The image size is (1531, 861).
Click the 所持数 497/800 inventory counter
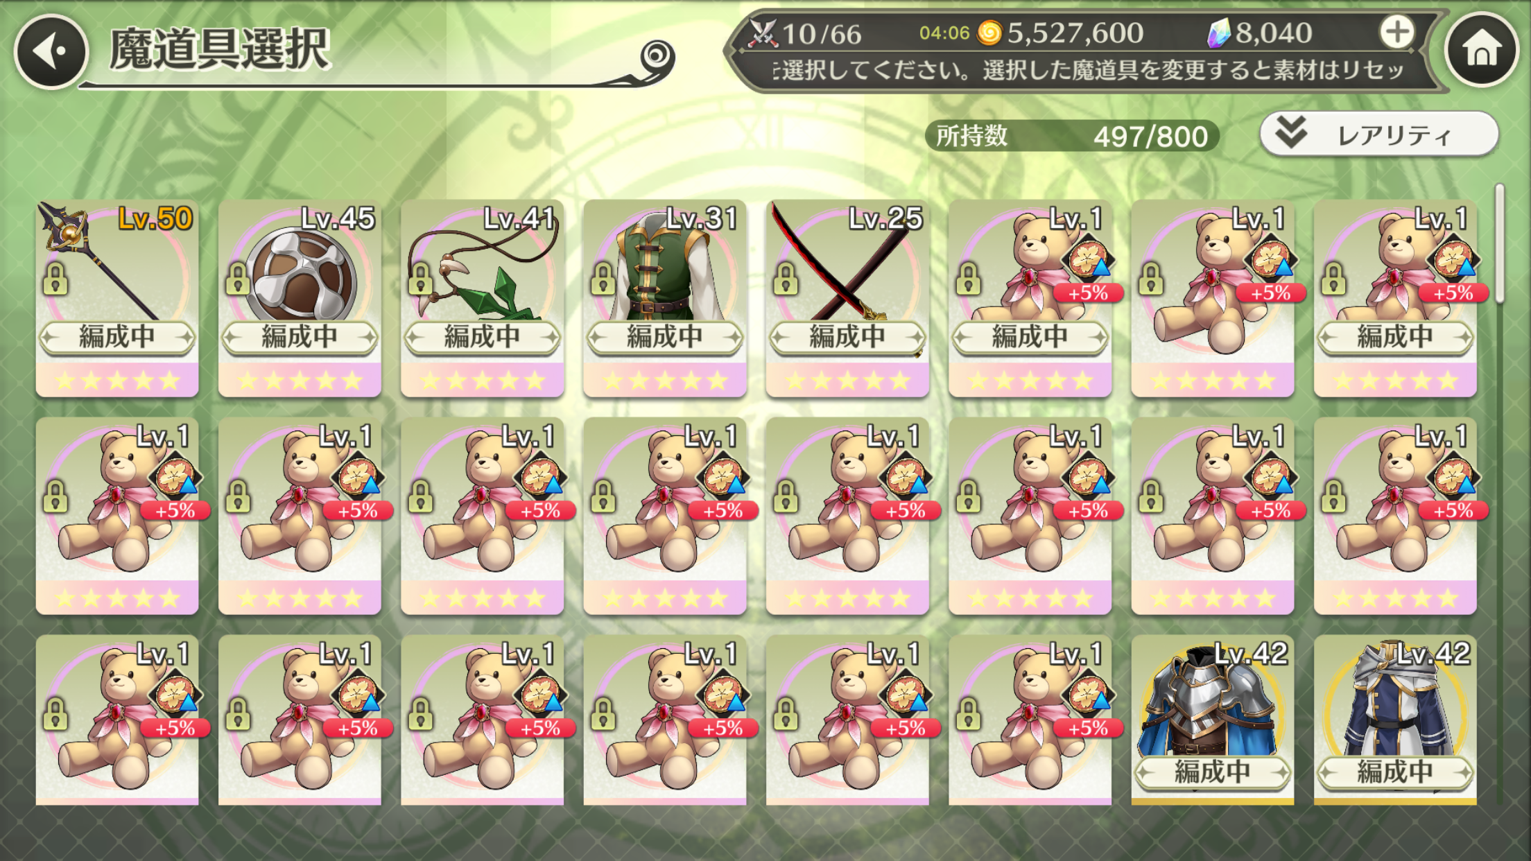(x=1072, y=136)
